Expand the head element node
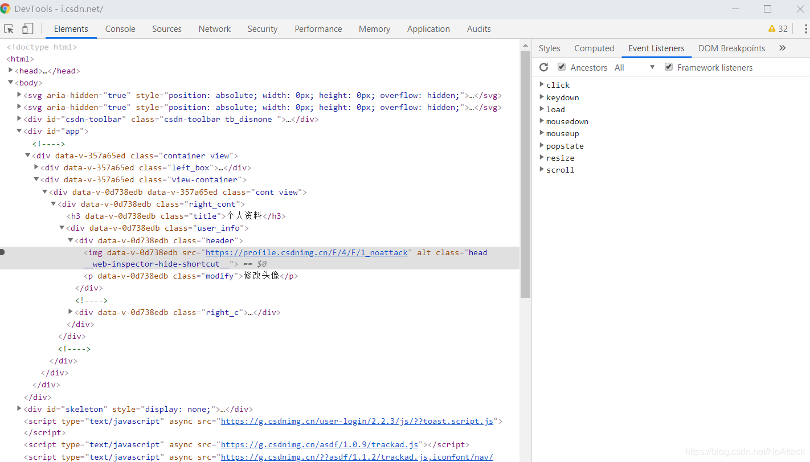 11,71
